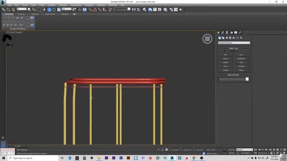This screenshot has height=161, width=287.
Task: Activate the Select and Scale tool
Action: tap(59, 9)
